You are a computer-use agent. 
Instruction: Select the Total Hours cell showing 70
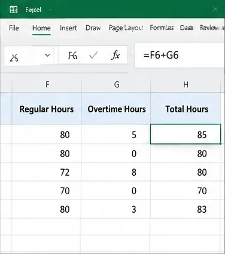[186, 191]
